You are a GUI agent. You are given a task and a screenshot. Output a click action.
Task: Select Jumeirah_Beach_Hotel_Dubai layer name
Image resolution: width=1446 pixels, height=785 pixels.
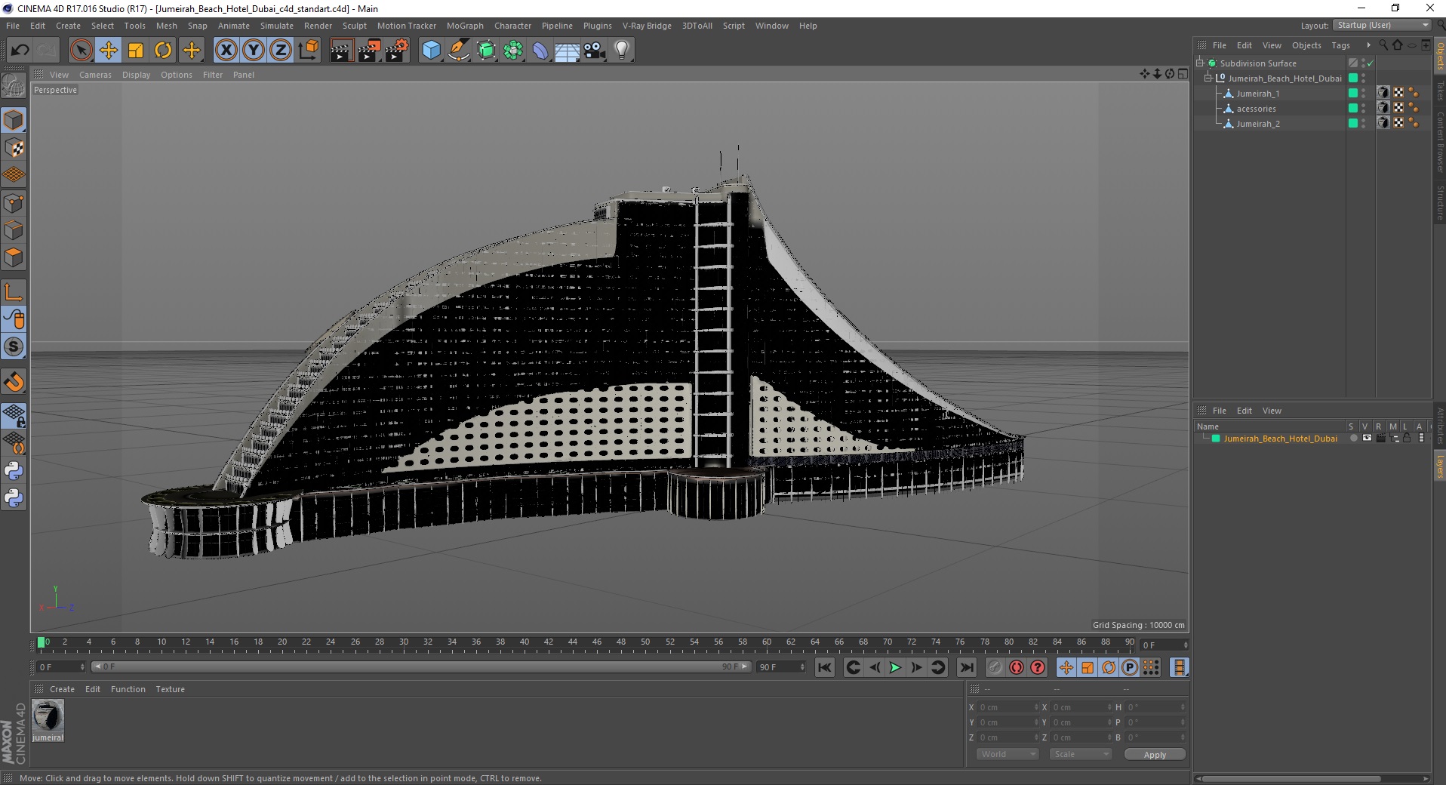pos(1280,439)
